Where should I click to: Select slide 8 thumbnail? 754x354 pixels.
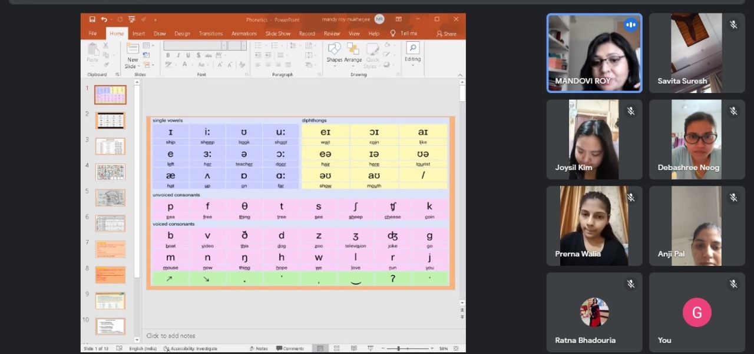point(110,275)
